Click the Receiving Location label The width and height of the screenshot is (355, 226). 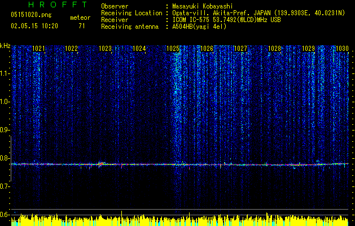click(132, 13)
